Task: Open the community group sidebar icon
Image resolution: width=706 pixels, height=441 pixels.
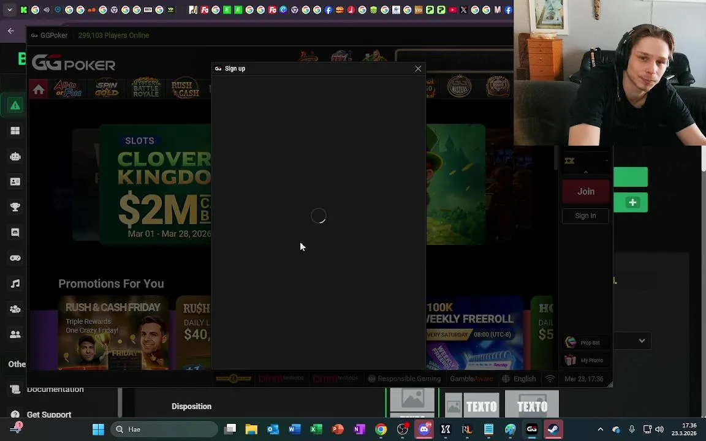Action: [x=15, y=309]
